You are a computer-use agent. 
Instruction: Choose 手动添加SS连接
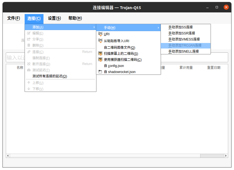click(x=186, y=27)
